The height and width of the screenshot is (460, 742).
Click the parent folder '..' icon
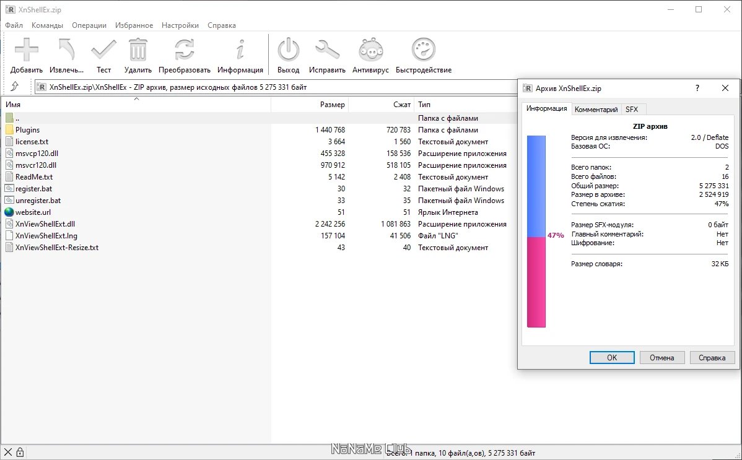click(9, 118)
